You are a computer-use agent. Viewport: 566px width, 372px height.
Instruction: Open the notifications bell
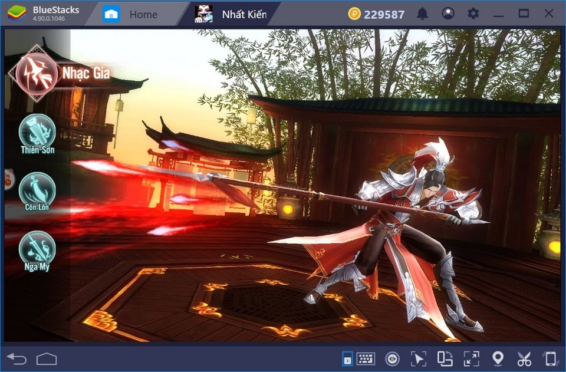point(422,14)
